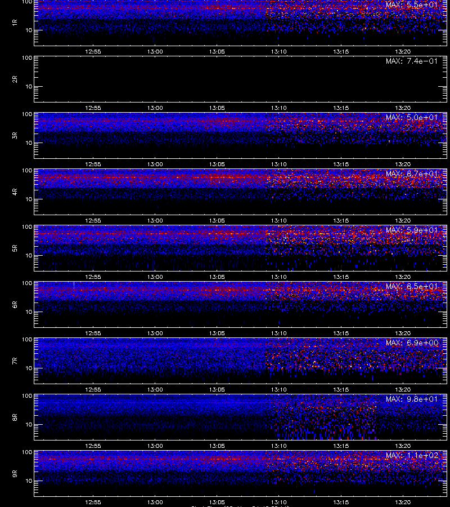Click the 10 y-axis label of panel 1R
Image resolution: width=450 pixels, height=507 pixels.
coord(29,30)
